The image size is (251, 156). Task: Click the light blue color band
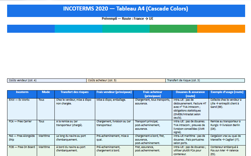[79, 29]
